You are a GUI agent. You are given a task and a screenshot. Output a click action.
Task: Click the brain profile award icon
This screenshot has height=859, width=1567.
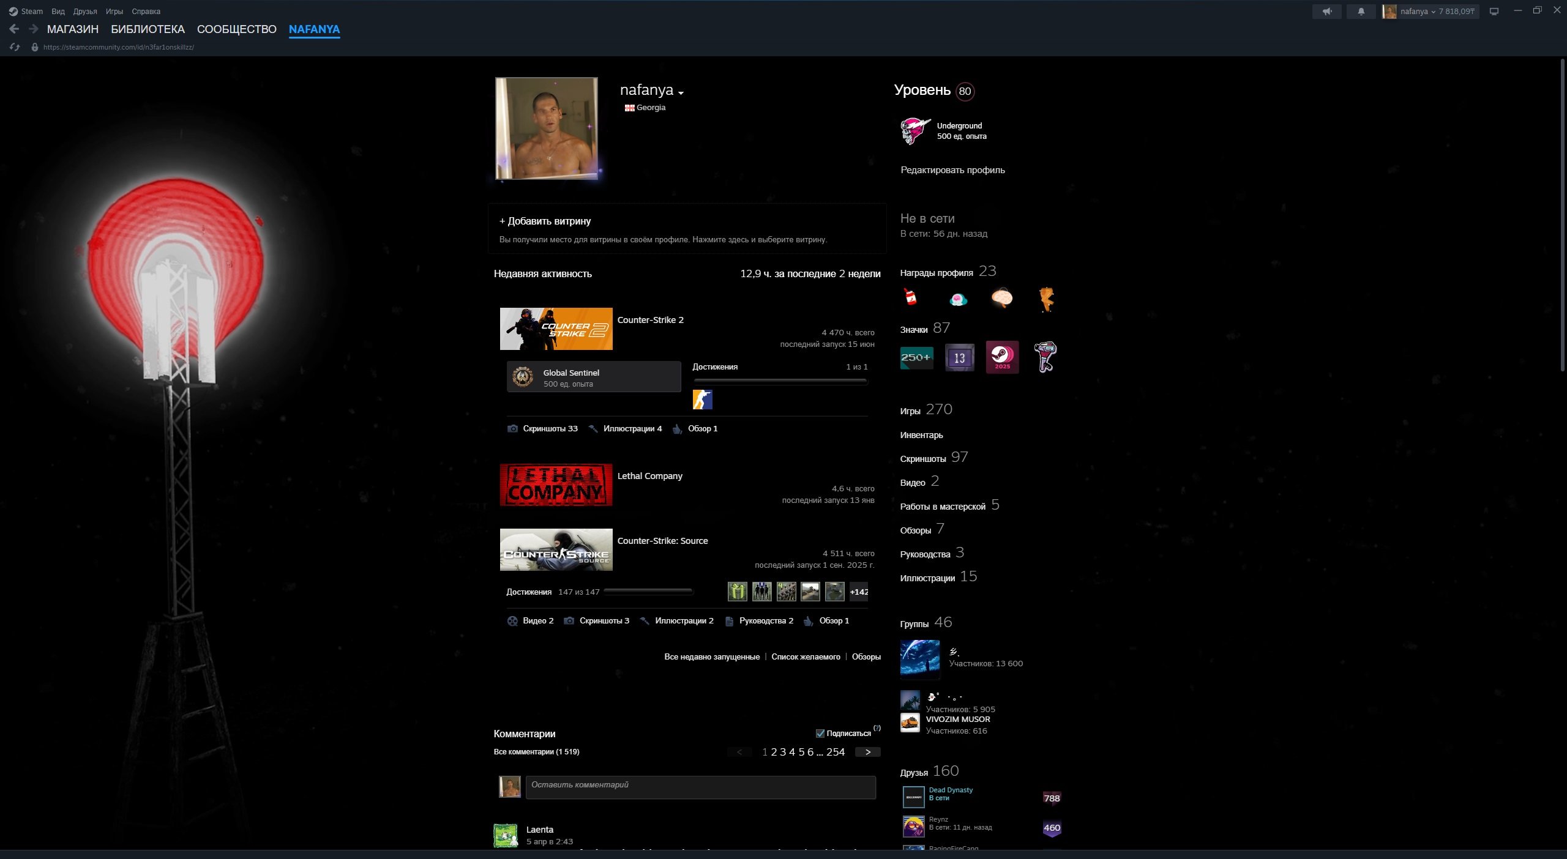(x=1002, y=298)
